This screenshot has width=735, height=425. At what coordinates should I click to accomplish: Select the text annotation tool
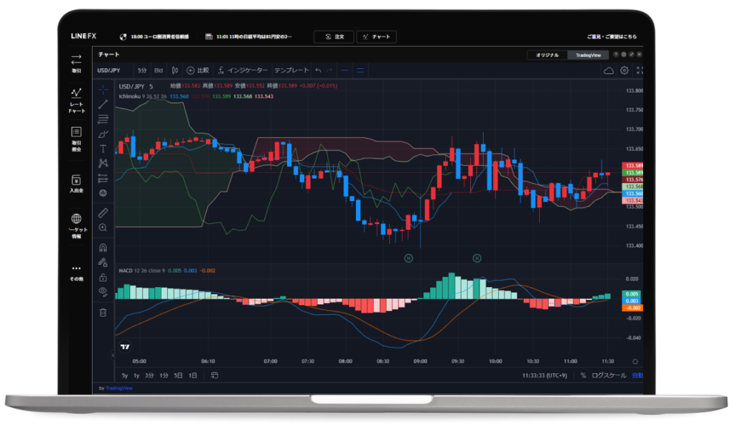point(103,149)
